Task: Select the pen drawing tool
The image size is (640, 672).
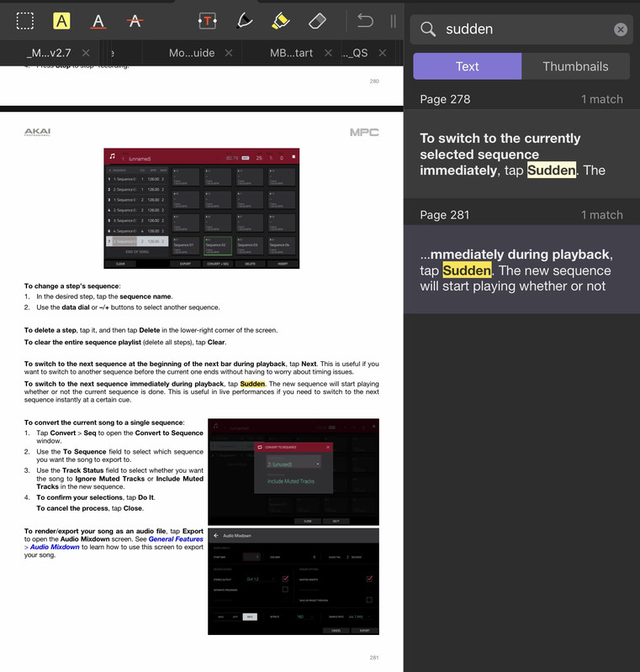Action: 244,20
